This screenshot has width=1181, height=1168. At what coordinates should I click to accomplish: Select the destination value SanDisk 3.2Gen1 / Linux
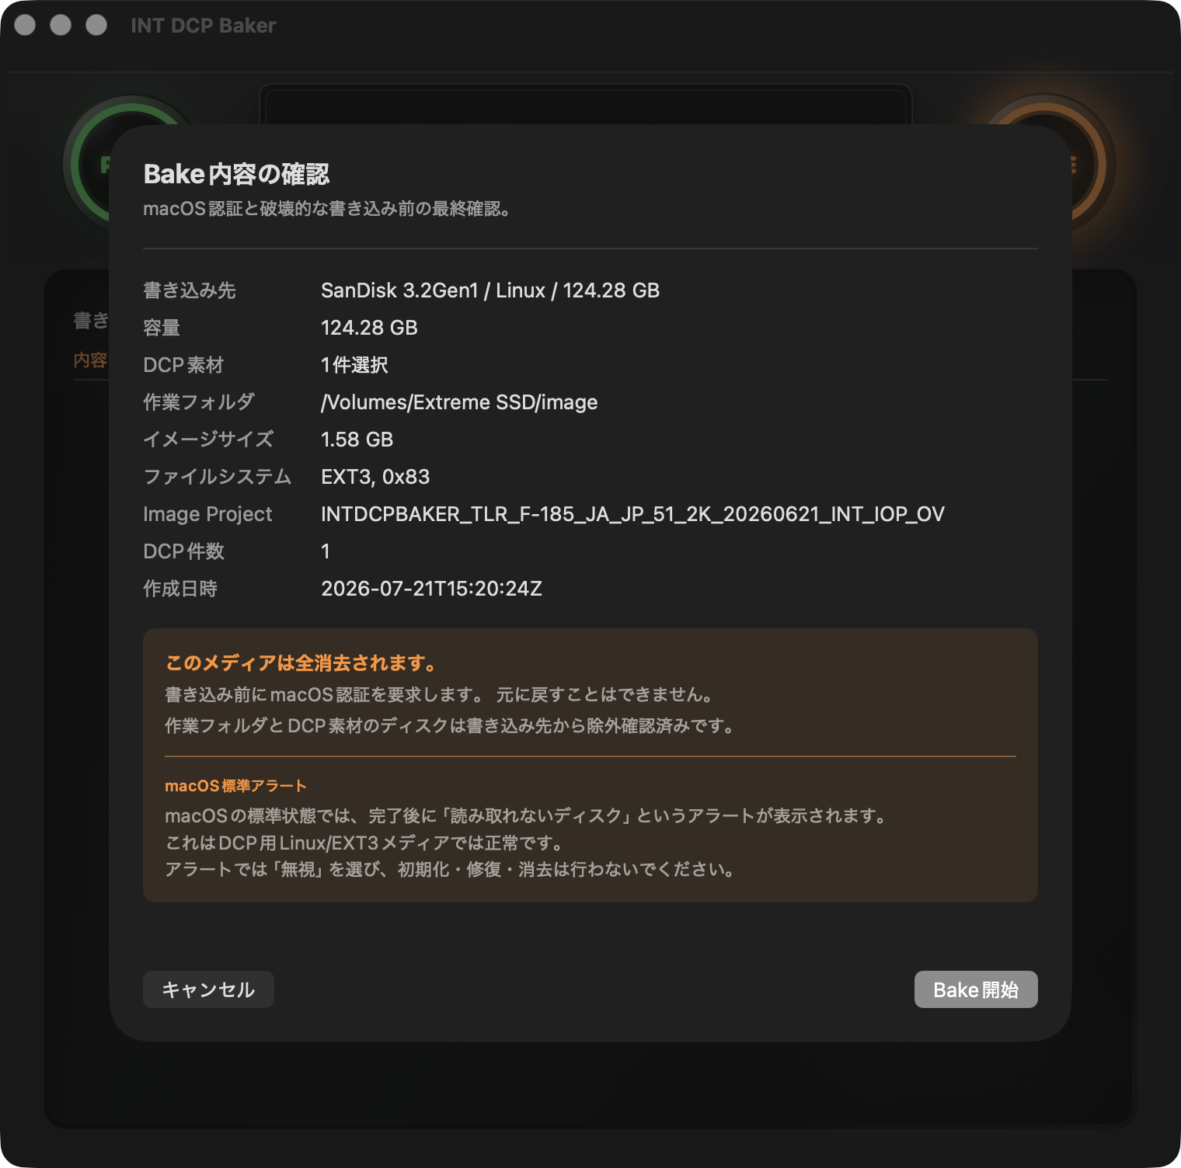pyautogui.click(x=490, y=290)
